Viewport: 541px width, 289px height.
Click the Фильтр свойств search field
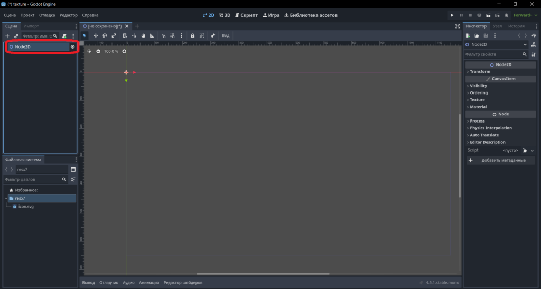click(496, 54)
